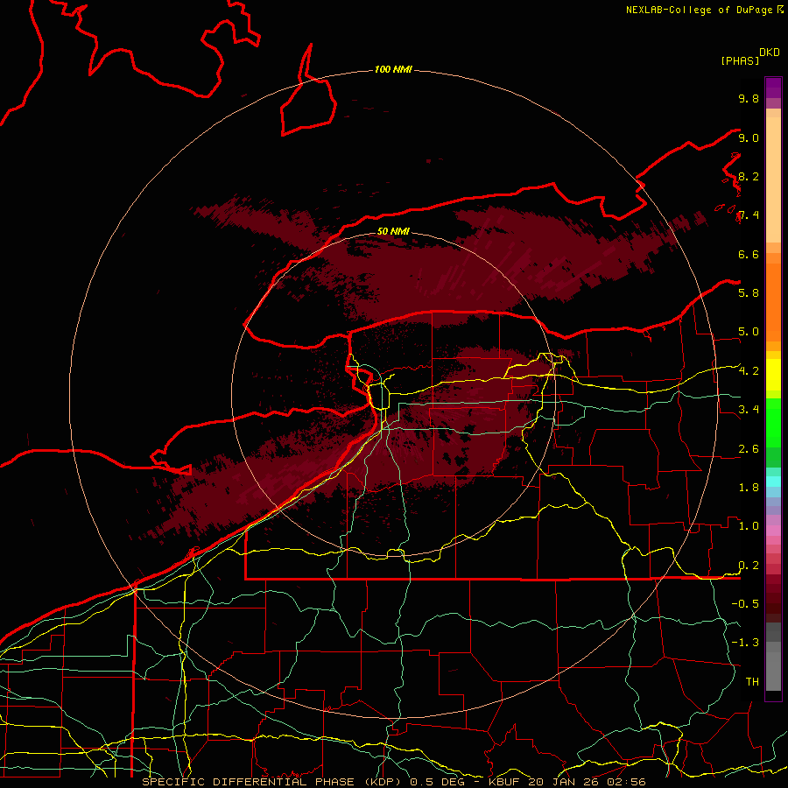
Task: Select the 8.2 color scale value
Action: click(749, 176)
